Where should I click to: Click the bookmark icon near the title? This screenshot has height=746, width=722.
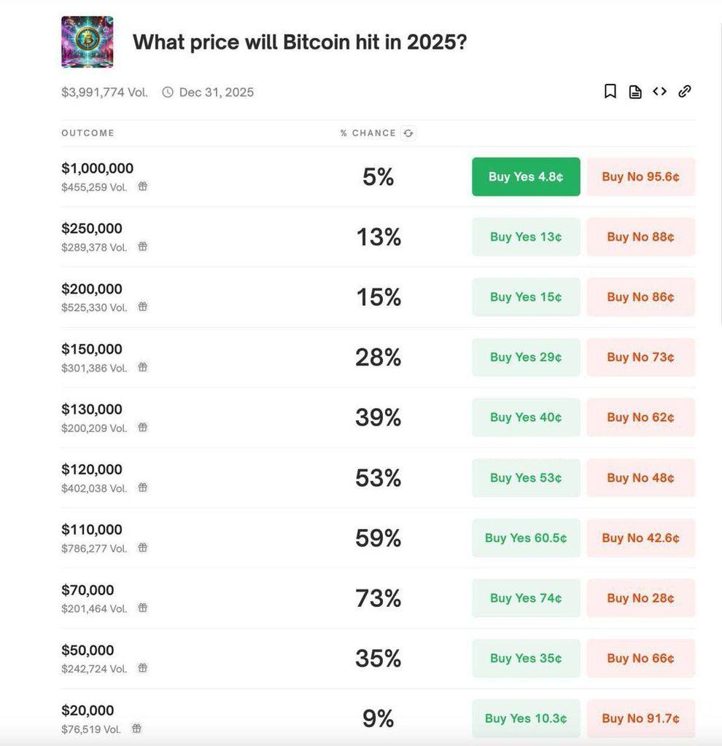point(610,91)
